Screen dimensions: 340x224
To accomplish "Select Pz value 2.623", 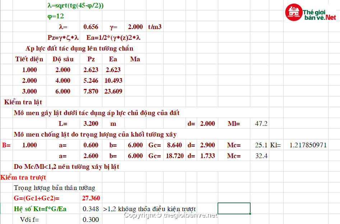I will coord(91,70).
